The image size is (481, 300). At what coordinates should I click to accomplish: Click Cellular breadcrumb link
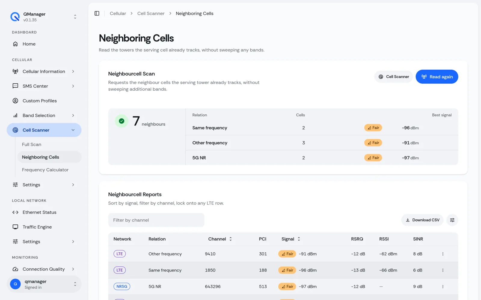(x=118, y=13)
